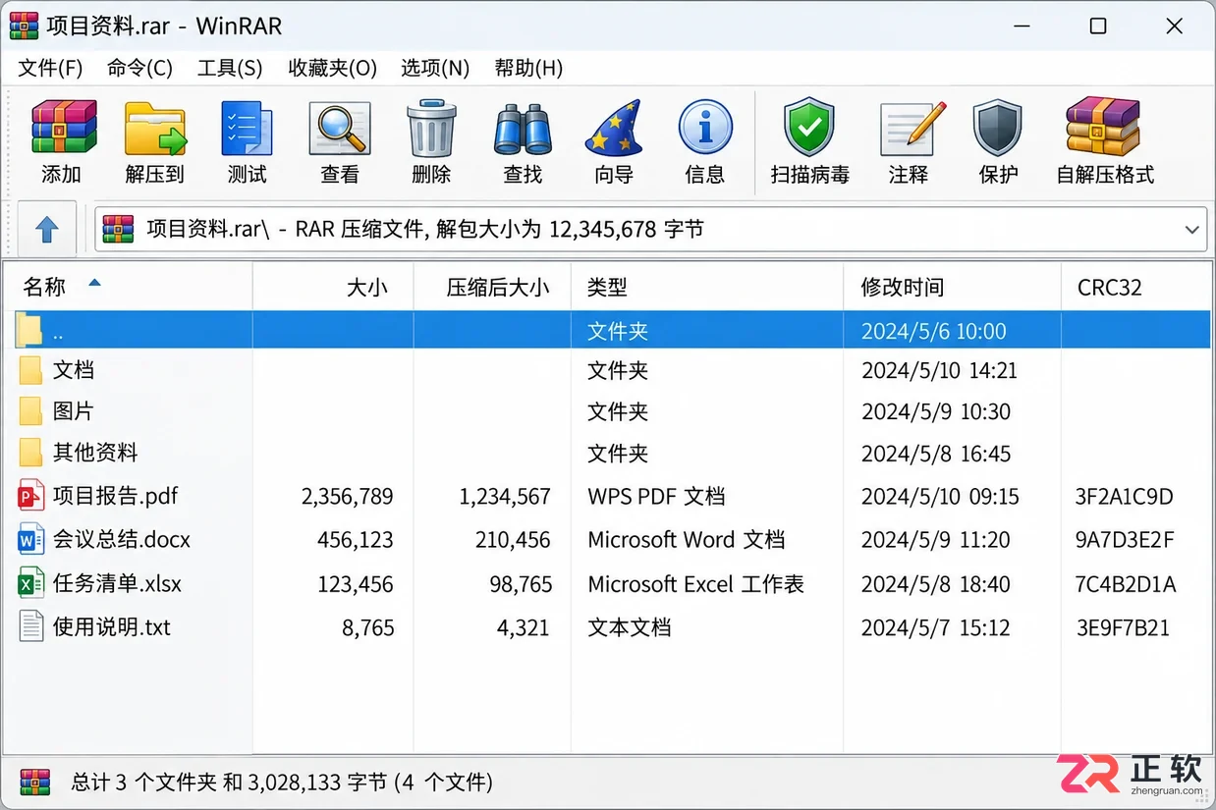1216x810 pixels.
Task: Click the parent ".." folder icon
Action: (x=29, y=330)
